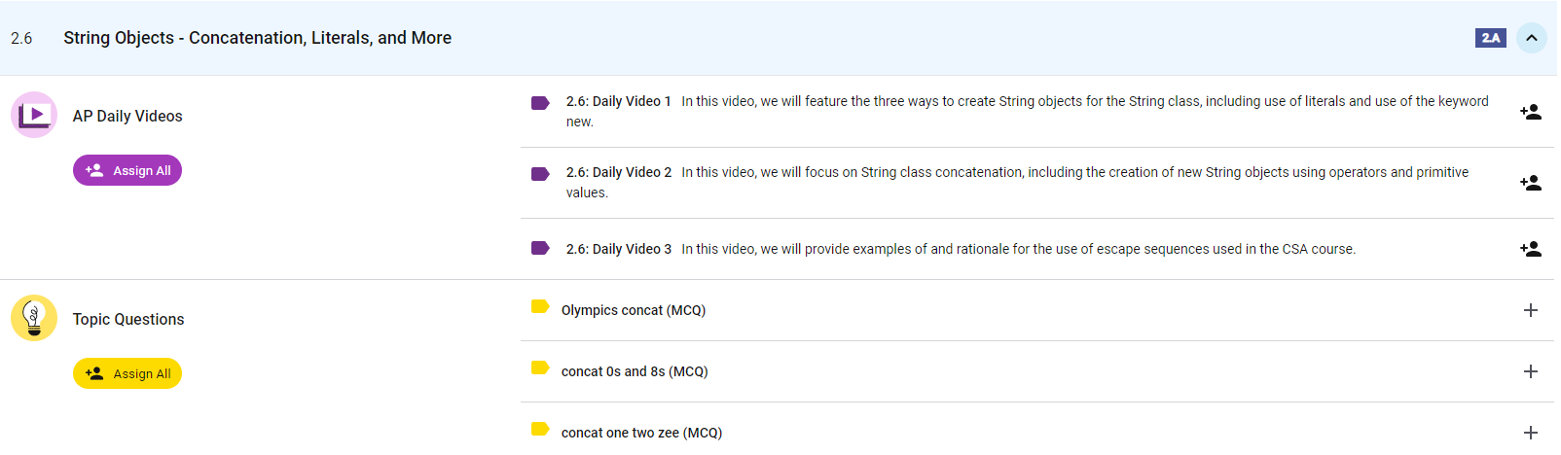Expand the Olympics concat (MCQ) plus sign

tap(1530, 310)
